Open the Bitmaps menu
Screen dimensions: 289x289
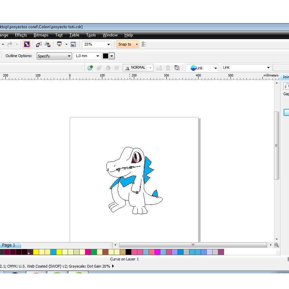point(41,35)
